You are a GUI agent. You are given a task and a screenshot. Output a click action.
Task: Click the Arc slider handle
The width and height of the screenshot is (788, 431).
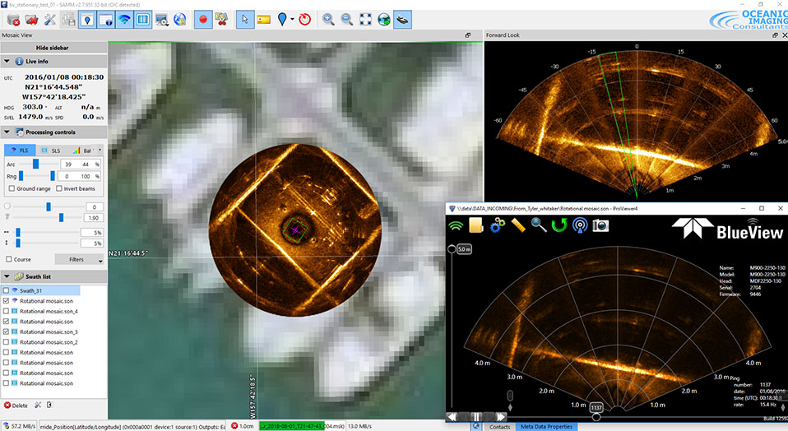coord(35,164)
